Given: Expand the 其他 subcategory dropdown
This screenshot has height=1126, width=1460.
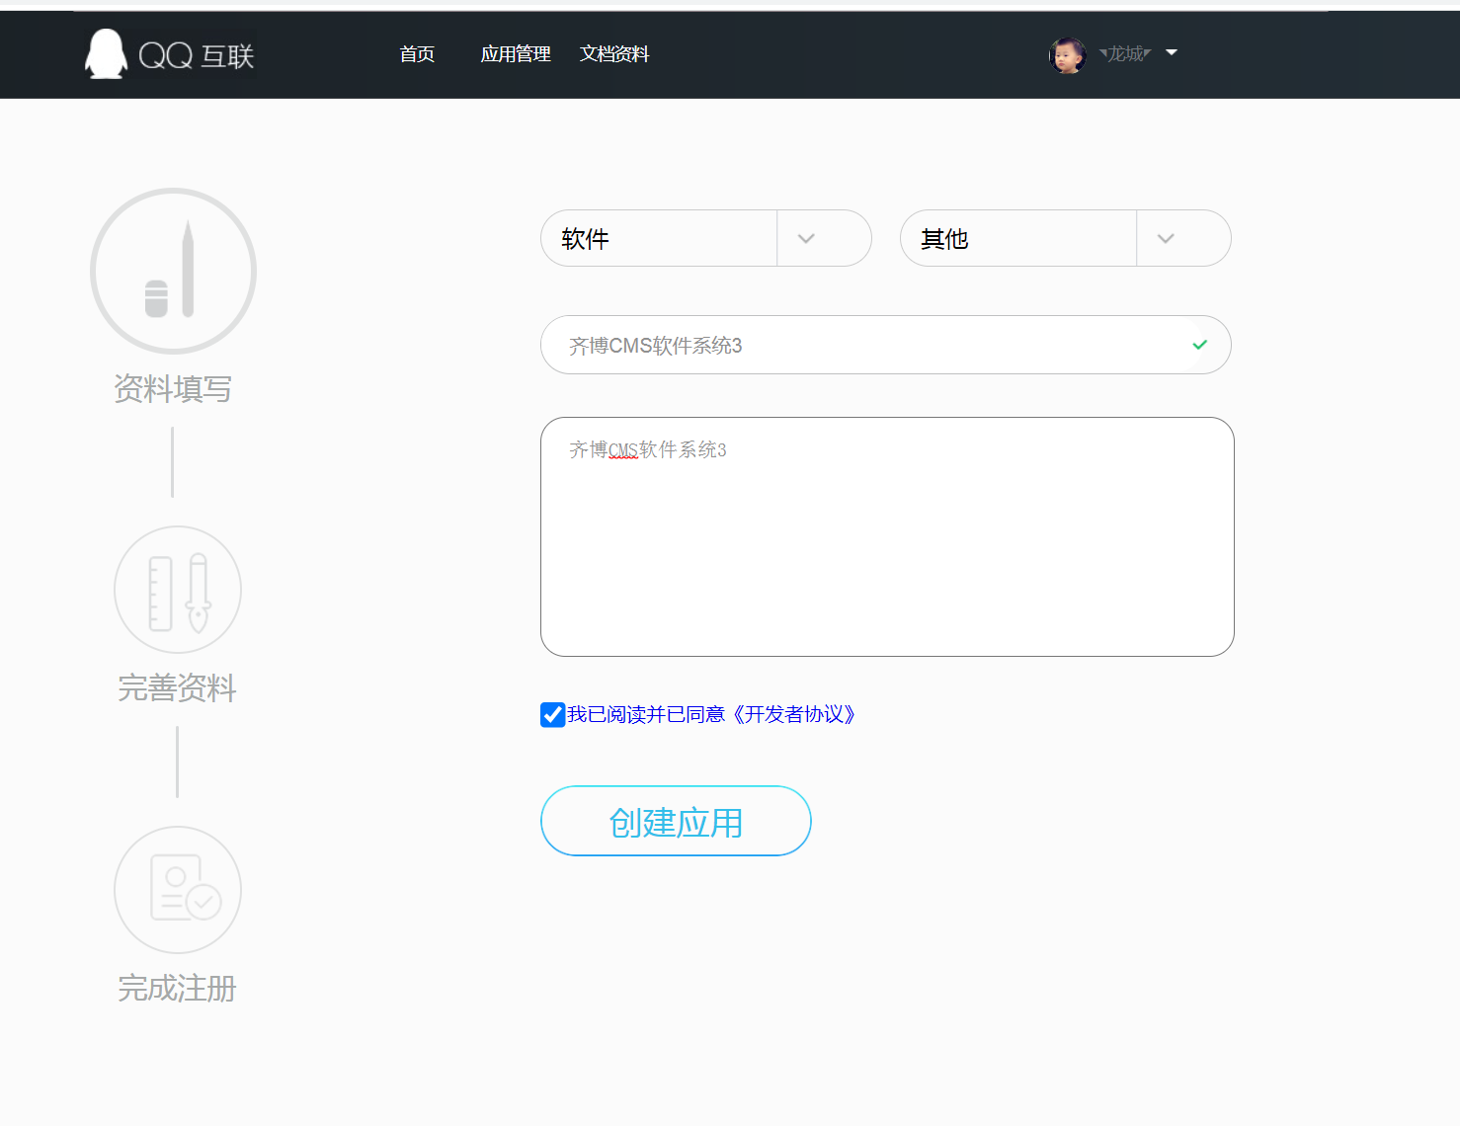Looking at the screenshot, I should click(x=1066, y=238).
